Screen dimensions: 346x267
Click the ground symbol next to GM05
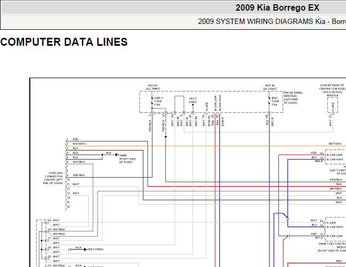(117, 155)
